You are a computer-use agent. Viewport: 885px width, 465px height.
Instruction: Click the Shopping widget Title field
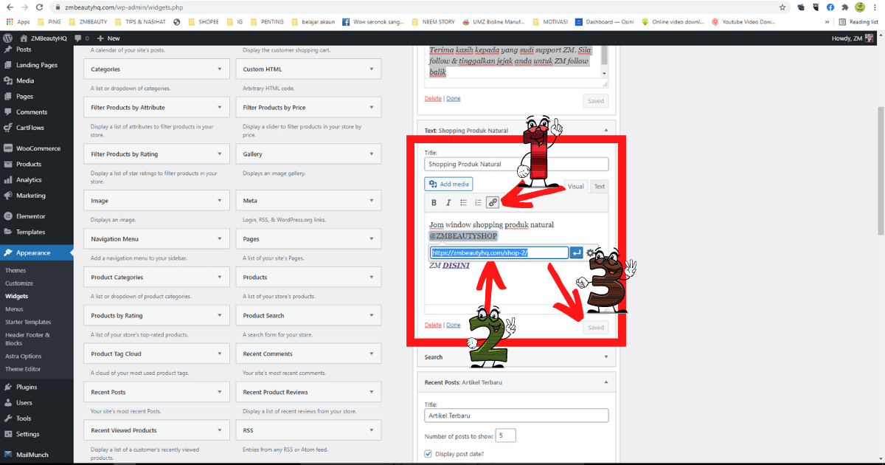click(x=517, y=164)
